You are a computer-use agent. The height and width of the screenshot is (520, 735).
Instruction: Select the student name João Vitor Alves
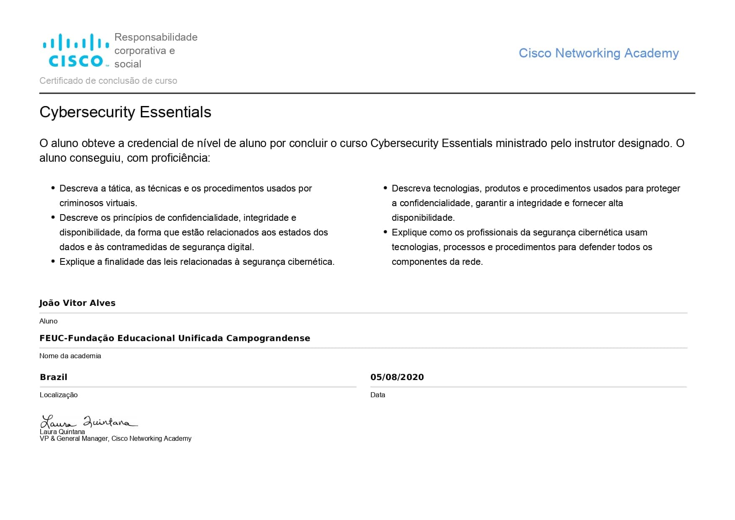coord(78,303)
